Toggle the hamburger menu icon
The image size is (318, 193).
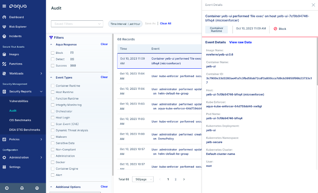point(4,6)
